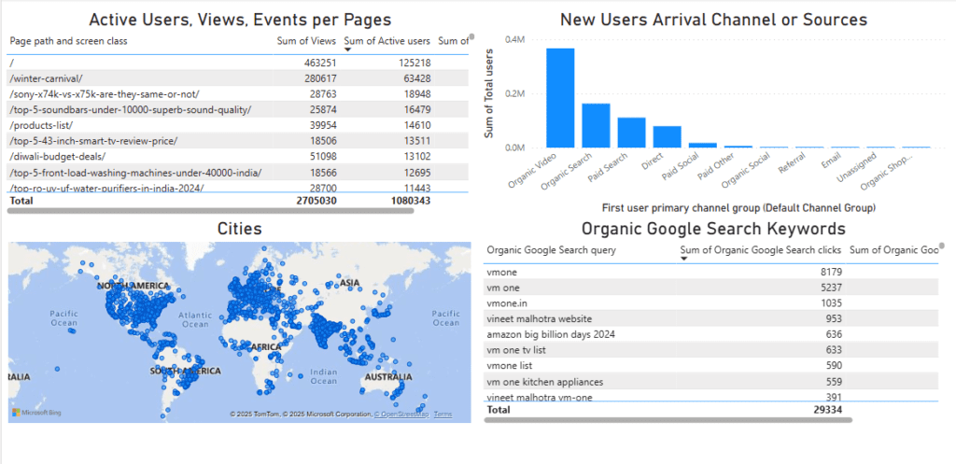Click vertical scrollbar thumb of keywords table
The image size is (956, 464).
click(941, 246)
